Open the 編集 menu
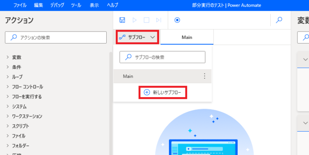Viewport: 309px width, 155px height. (x=38, y=5)
